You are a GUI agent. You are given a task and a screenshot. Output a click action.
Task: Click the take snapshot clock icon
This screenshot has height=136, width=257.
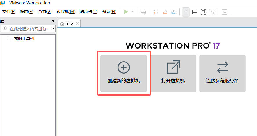[x=156, y=12]
